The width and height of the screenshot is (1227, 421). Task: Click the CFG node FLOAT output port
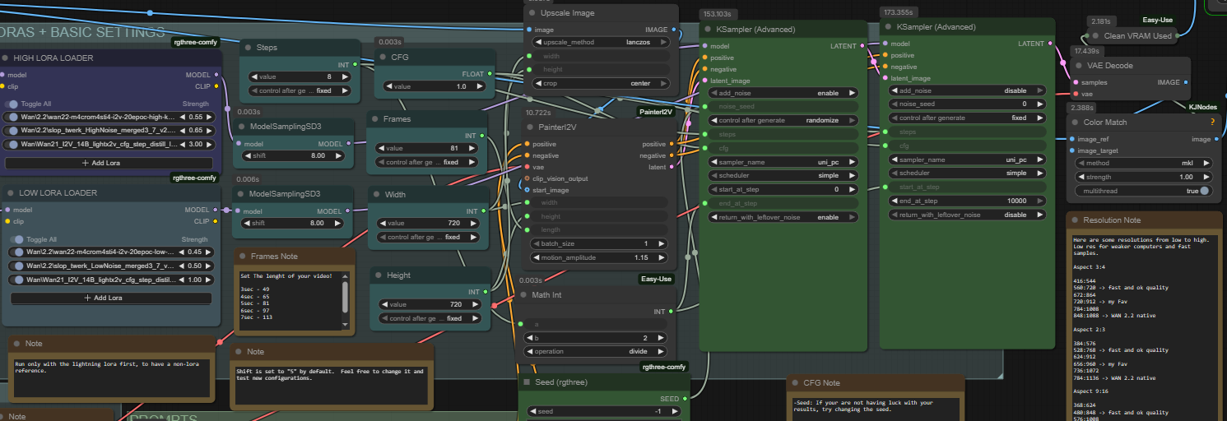tap(490, 74)
